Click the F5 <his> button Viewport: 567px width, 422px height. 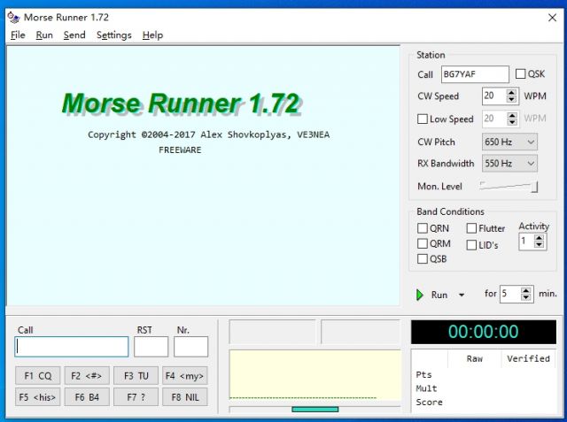[x=37, y=397]
